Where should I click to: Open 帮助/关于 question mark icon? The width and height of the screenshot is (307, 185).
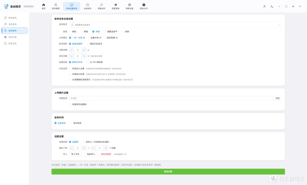click(144, 5)
